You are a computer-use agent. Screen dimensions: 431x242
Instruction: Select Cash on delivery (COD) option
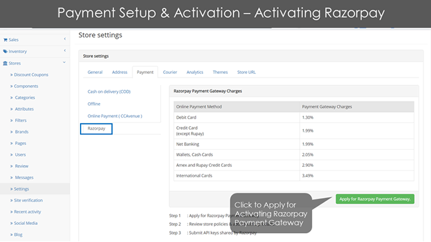coord(109,92)
